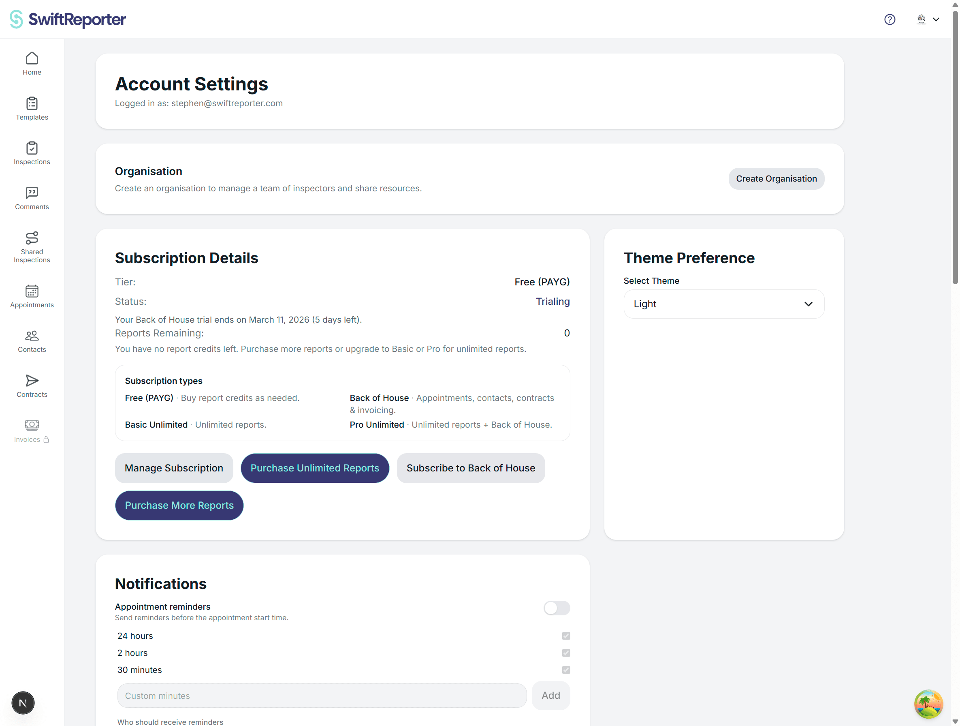Click the Back of House subscription type text
The image size is (960, 726).
tap(379, 398)
